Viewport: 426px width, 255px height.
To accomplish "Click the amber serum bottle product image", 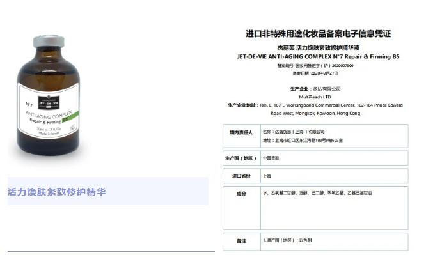I will click(x=49, y=95).
